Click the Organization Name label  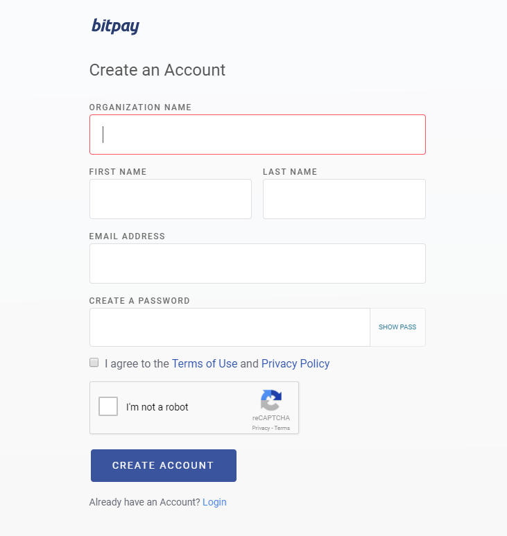point(140,107)
